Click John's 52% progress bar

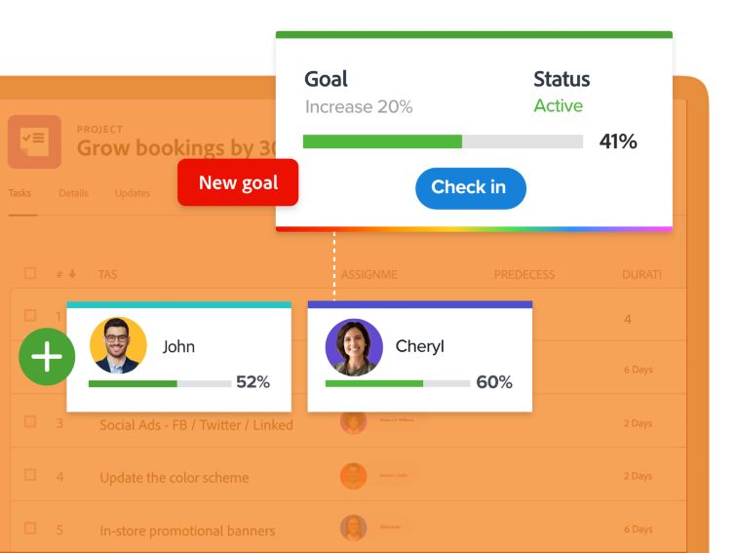pos(160,383)
